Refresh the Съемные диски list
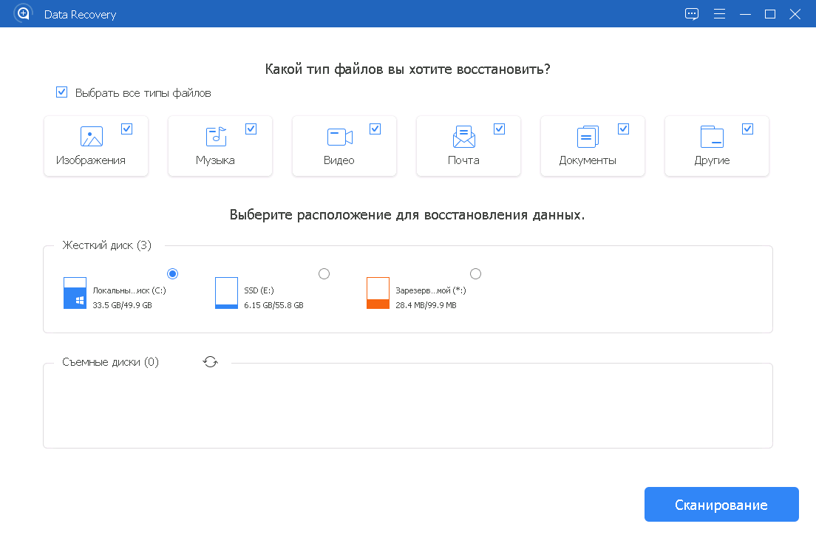Screen dimensions: 816x535 [210, 361]
